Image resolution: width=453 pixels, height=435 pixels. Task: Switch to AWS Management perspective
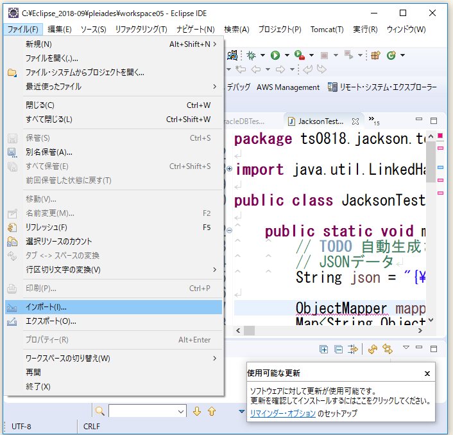(288, 87)
